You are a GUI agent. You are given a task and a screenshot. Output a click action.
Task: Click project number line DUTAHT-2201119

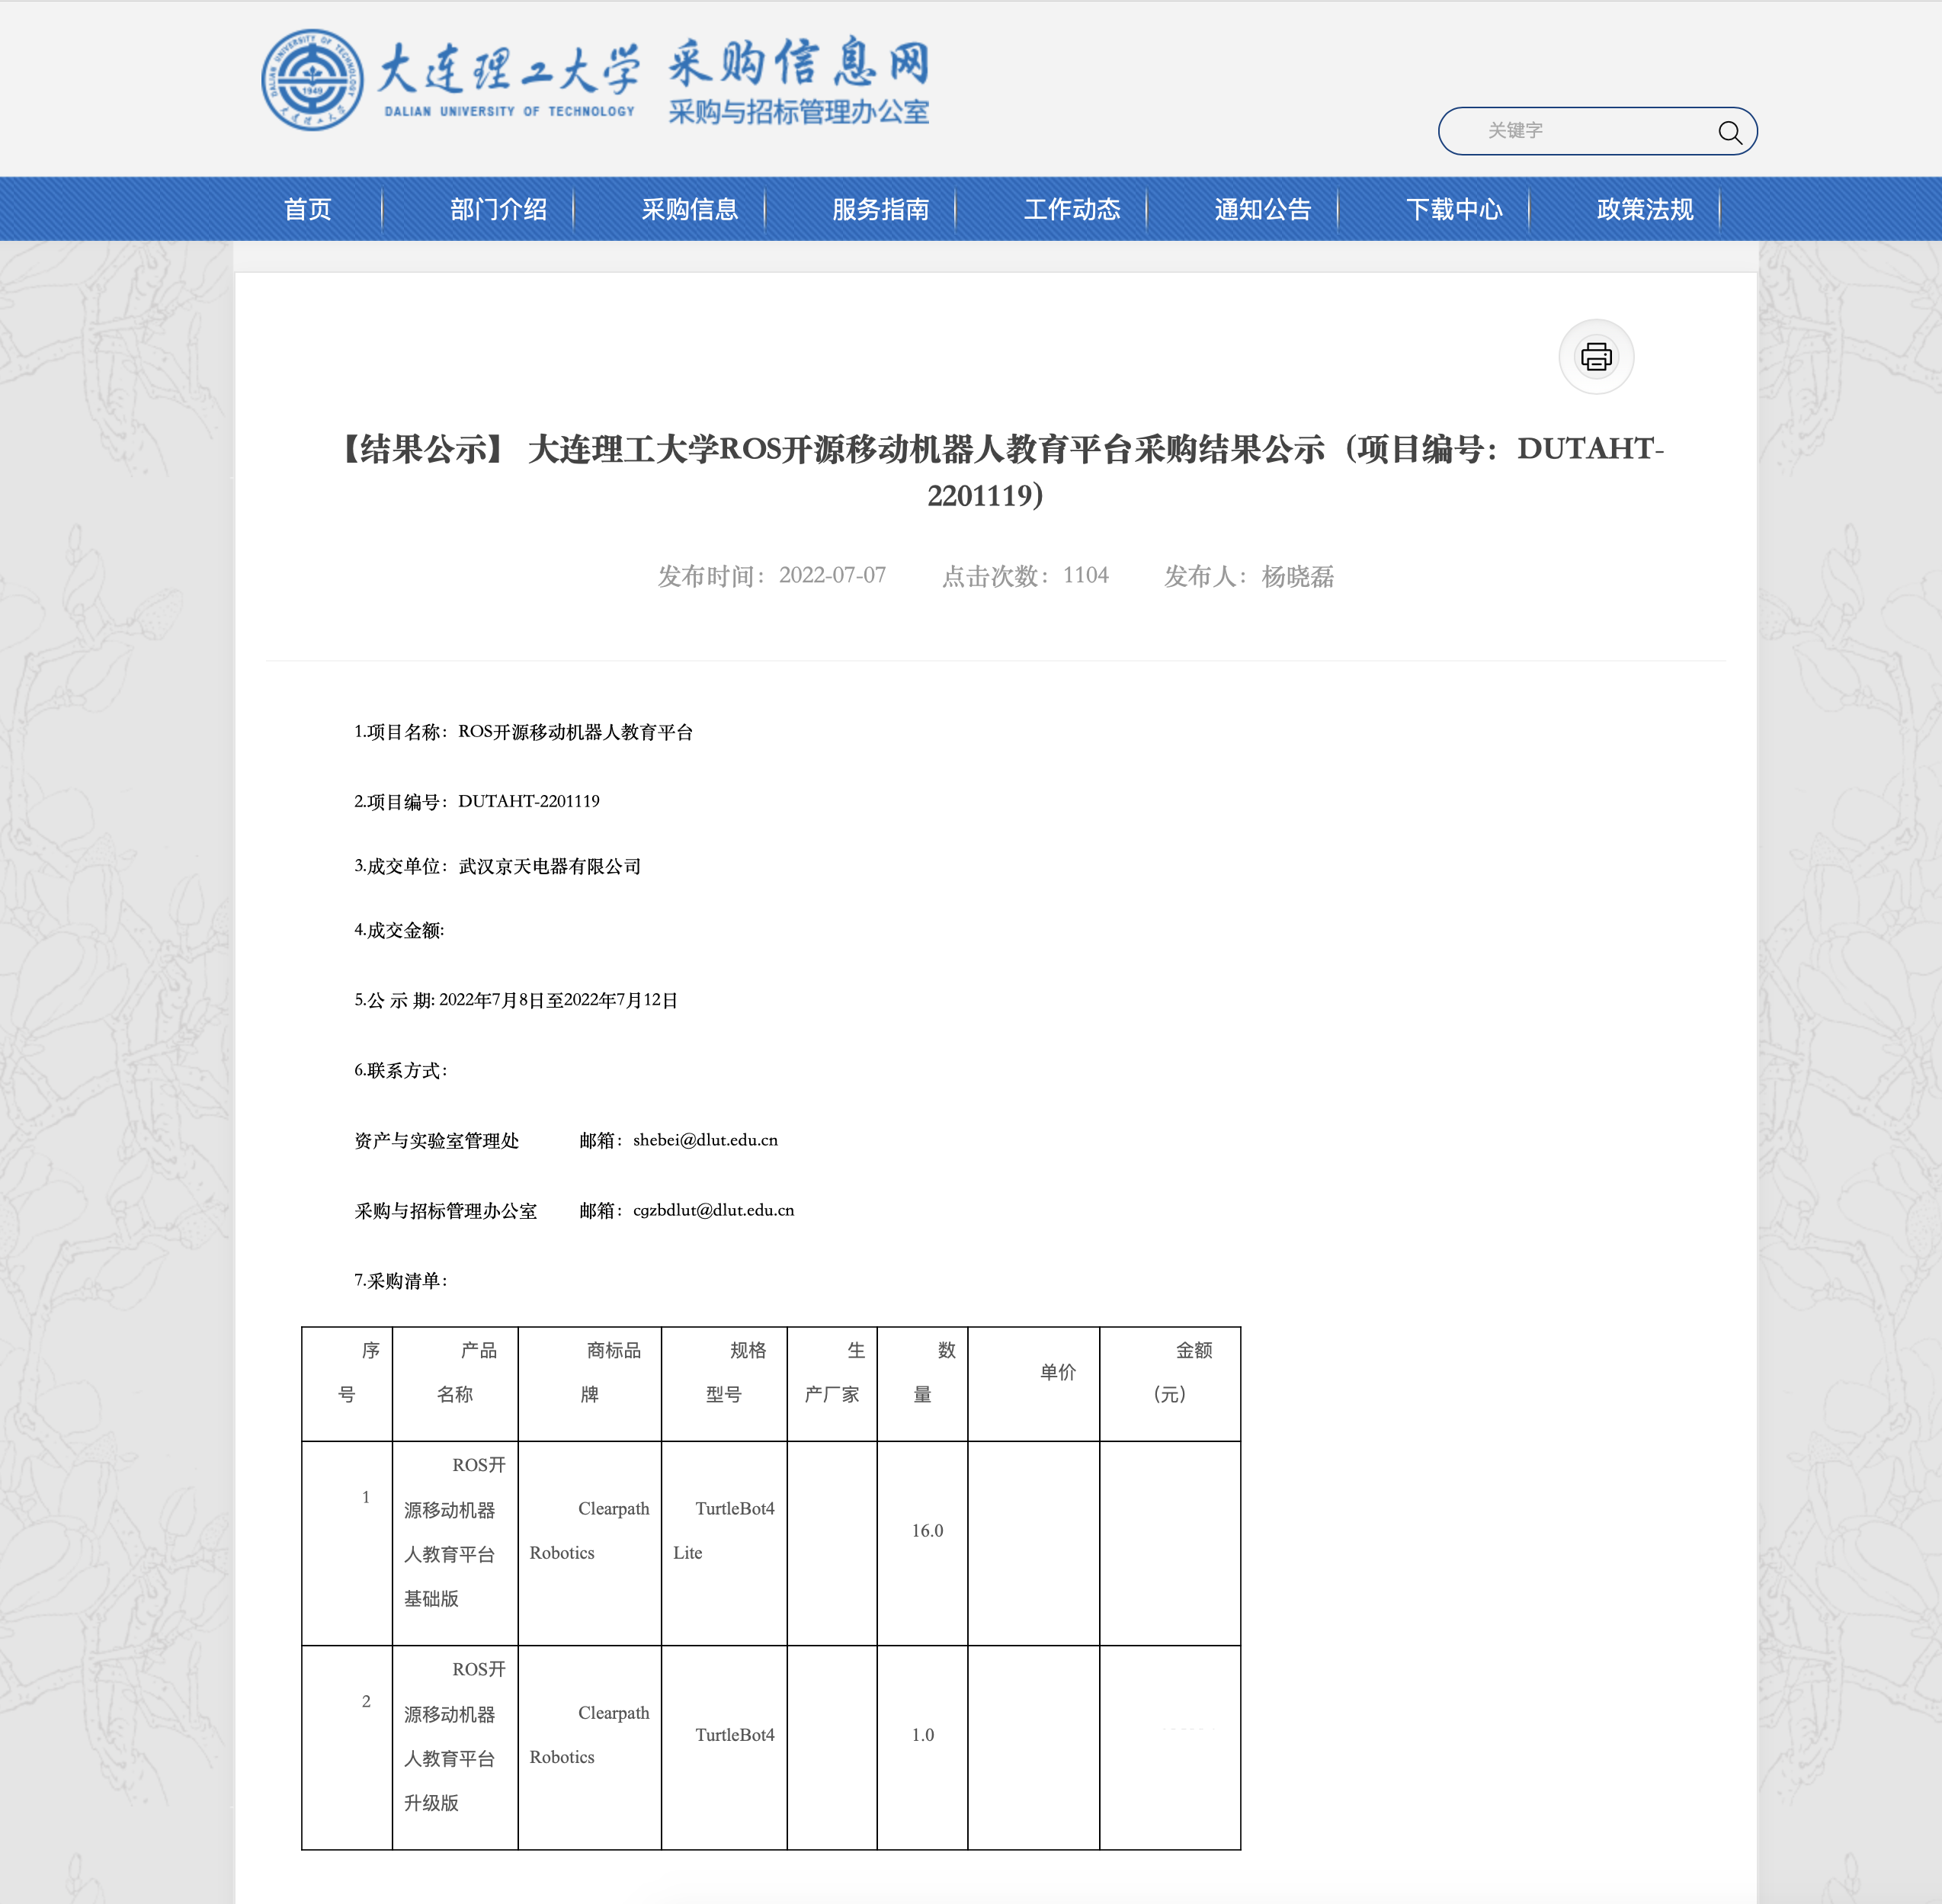(476, 801)
